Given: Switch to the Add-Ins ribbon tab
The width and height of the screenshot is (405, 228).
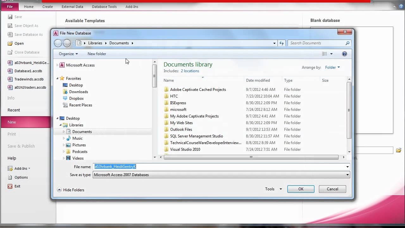Looking at the screenshot, I should click(132, 7).
